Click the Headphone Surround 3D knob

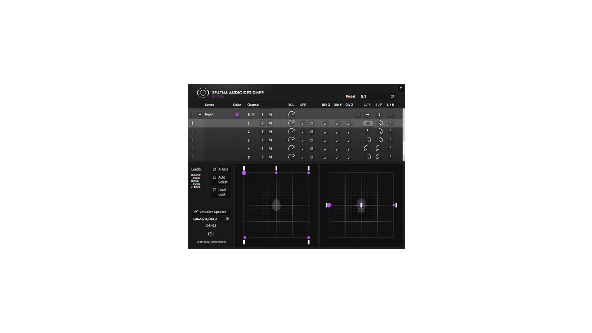pos(211,234)
